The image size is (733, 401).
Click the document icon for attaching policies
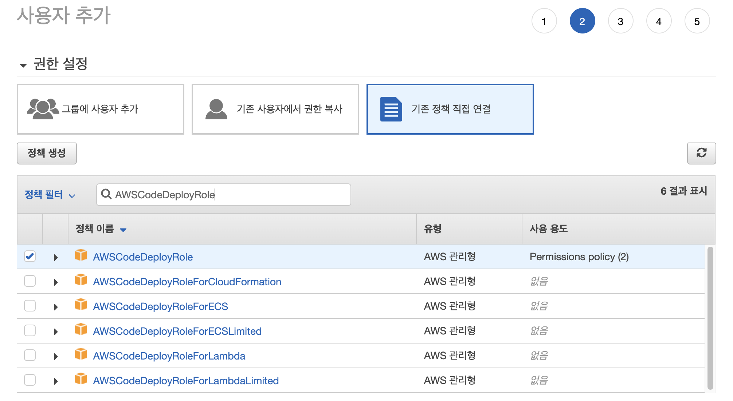coord(391,109)
